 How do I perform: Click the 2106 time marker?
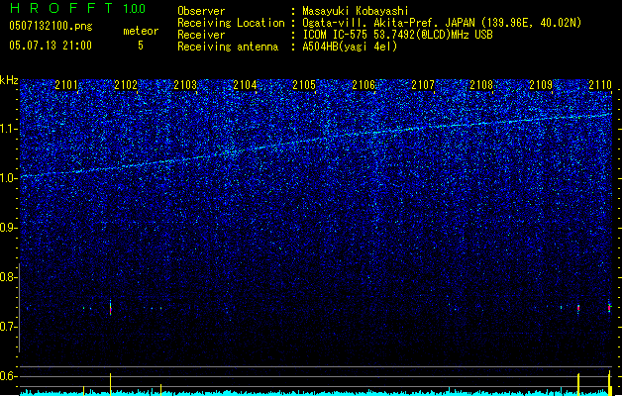pos(363,85)
